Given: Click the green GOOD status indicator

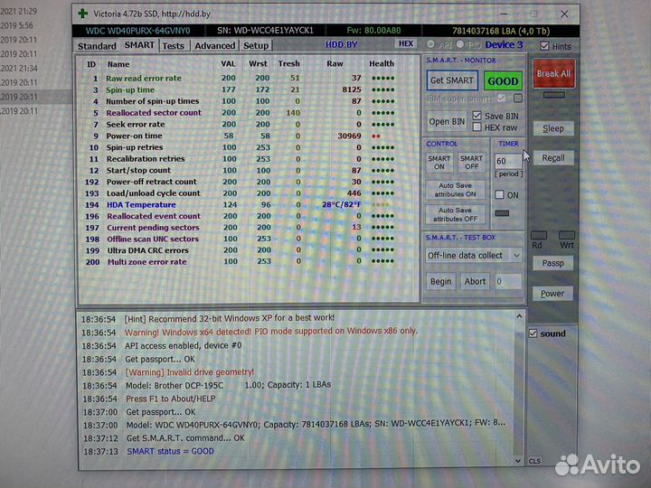Looking at the screenshot, I should (502, 80).
